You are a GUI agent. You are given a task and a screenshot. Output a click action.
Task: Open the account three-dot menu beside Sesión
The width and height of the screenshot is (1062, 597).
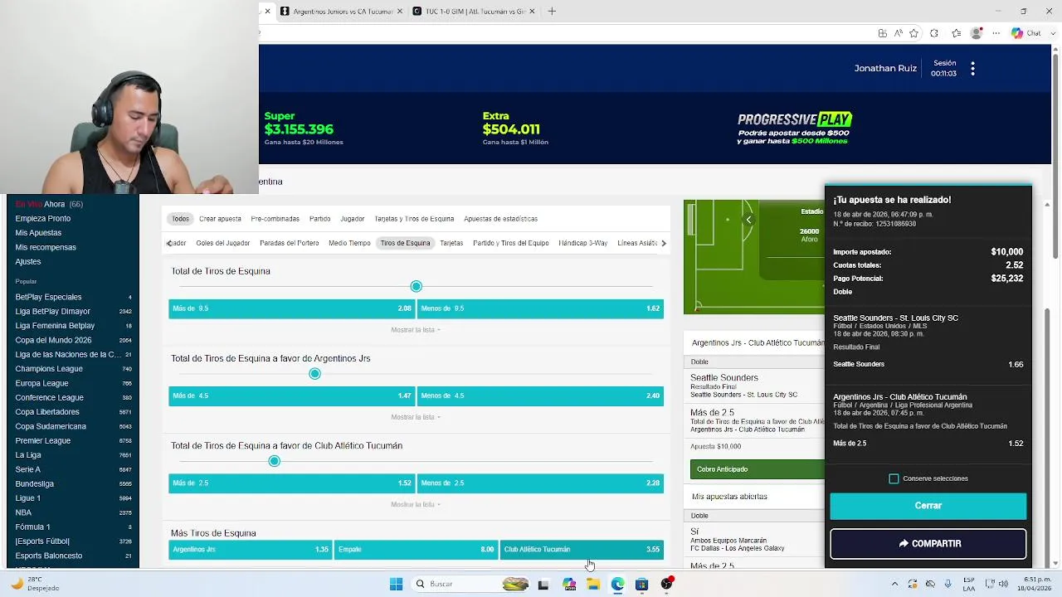pos(972,69)
